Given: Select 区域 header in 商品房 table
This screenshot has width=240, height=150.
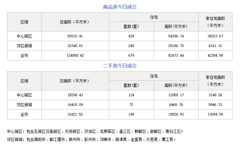Looking at the screenshot, I should tap(24, 22).
